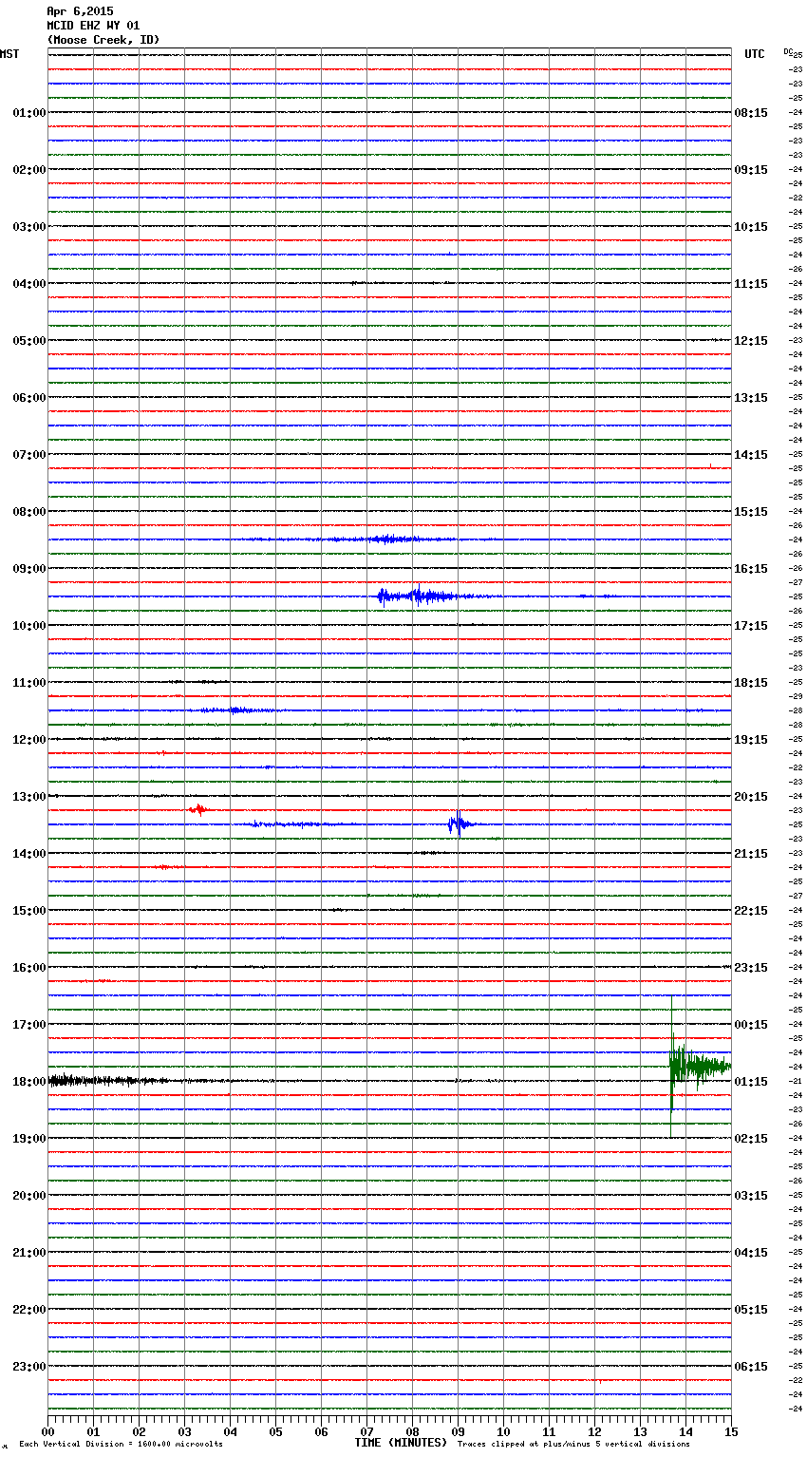Image resolution: width=807 pixels, height=1457 pixels.
Task: Select the 02:00 MST row label
Action: pos(29,170)
